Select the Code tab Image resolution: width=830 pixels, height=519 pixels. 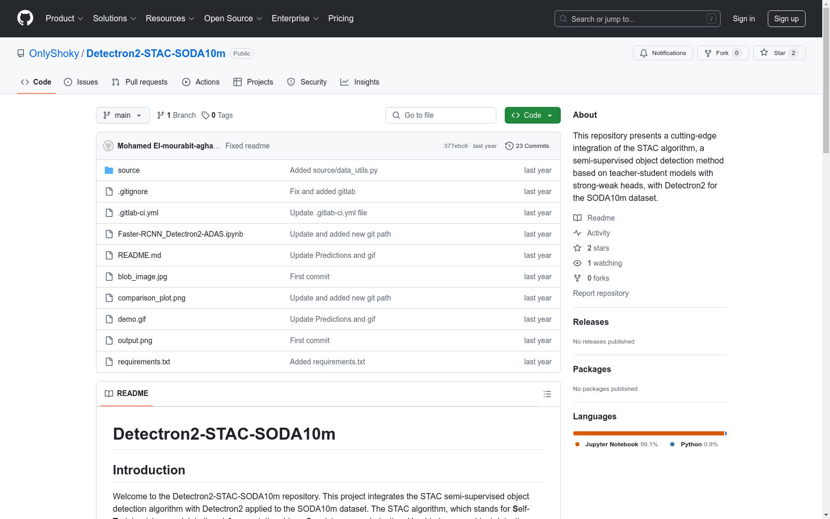pyautogui.click(x=36, y=82)
